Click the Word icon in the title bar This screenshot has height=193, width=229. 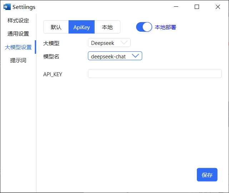(7, 7)
